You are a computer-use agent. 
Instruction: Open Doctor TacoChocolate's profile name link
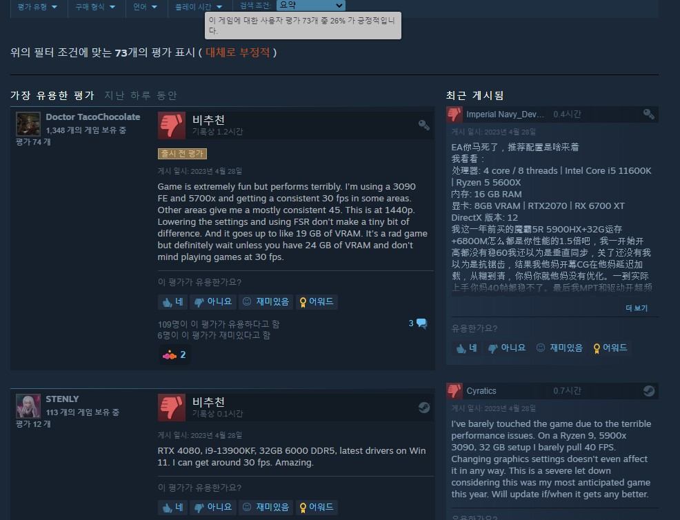point(93,117)
